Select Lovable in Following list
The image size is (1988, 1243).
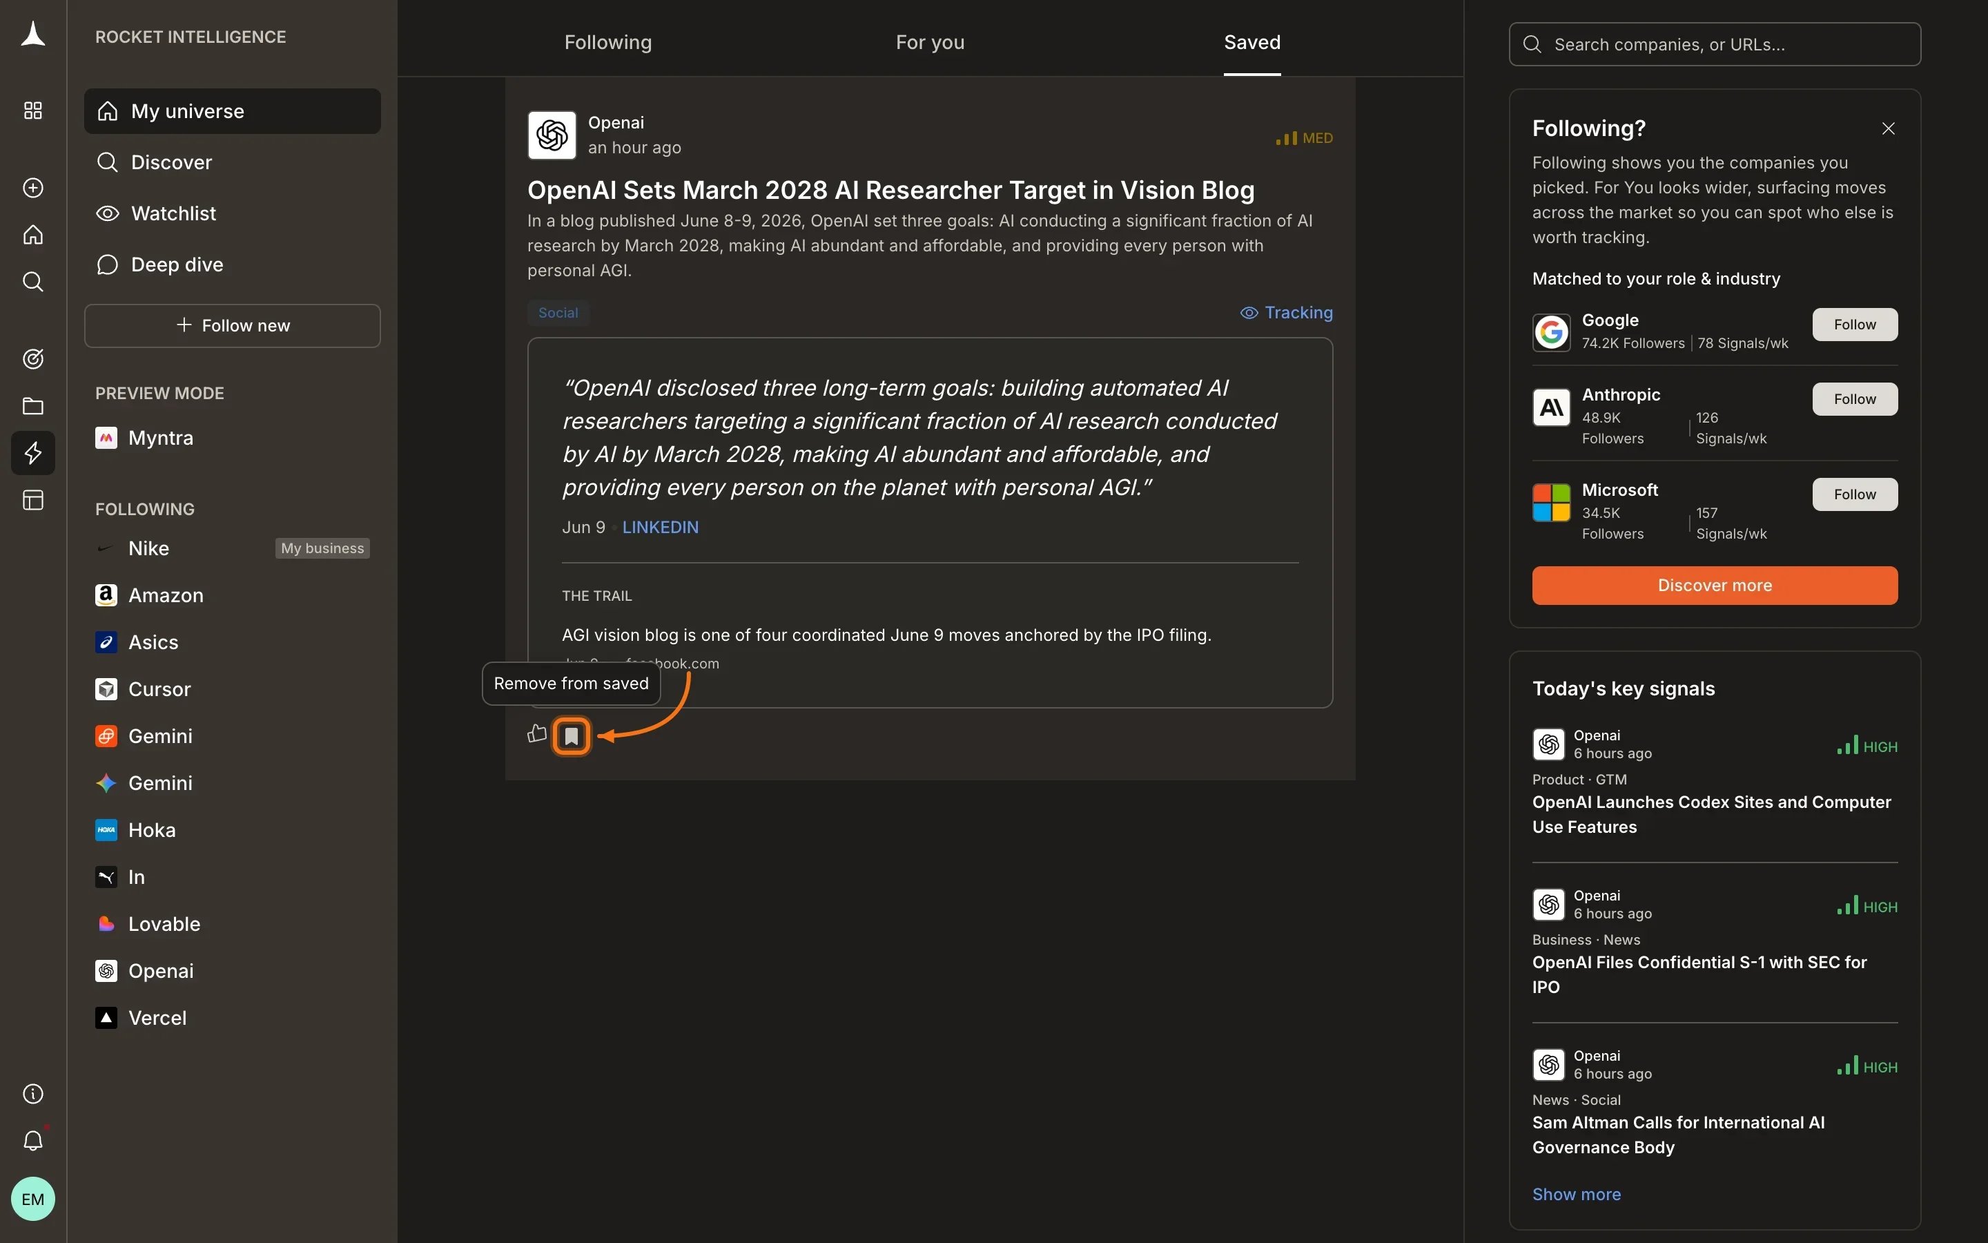(233, 923)
